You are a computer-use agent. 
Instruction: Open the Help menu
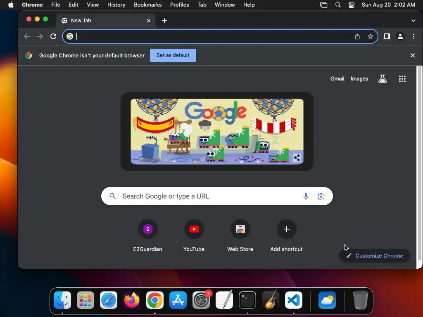pos(249,5)
